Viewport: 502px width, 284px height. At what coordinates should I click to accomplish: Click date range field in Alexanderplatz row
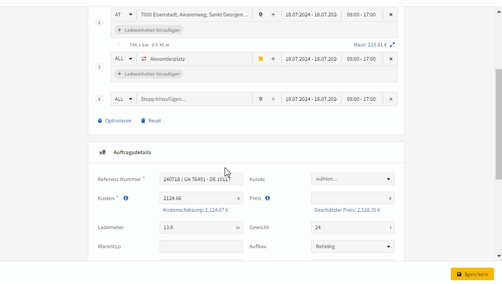(x=311, y=59)
